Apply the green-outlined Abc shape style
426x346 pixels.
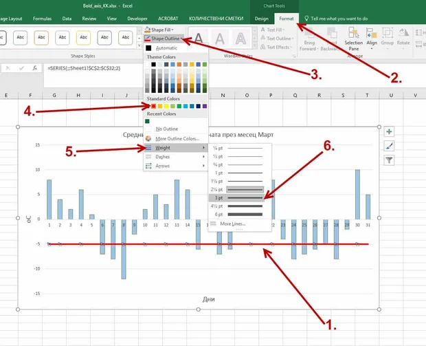pyautogui.click(x=126, y=37)
